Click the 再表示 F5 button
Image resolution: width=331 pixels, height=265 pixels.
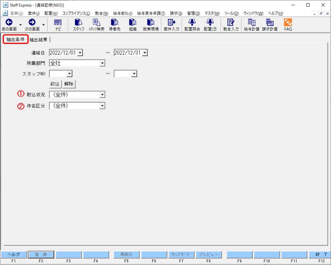coord(127,255)
